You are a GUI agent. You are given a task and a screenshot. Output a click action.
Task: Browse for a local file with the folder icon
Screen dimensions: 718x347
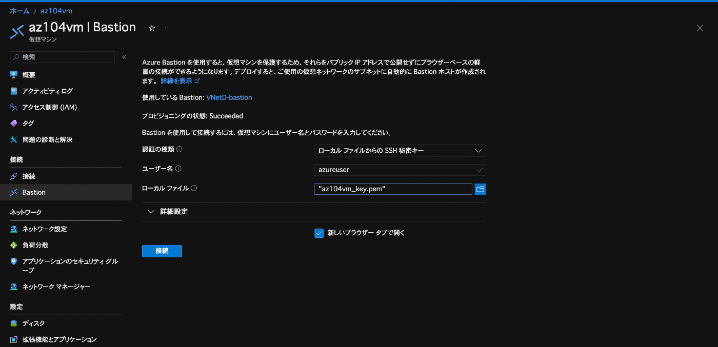coord(480,189)
